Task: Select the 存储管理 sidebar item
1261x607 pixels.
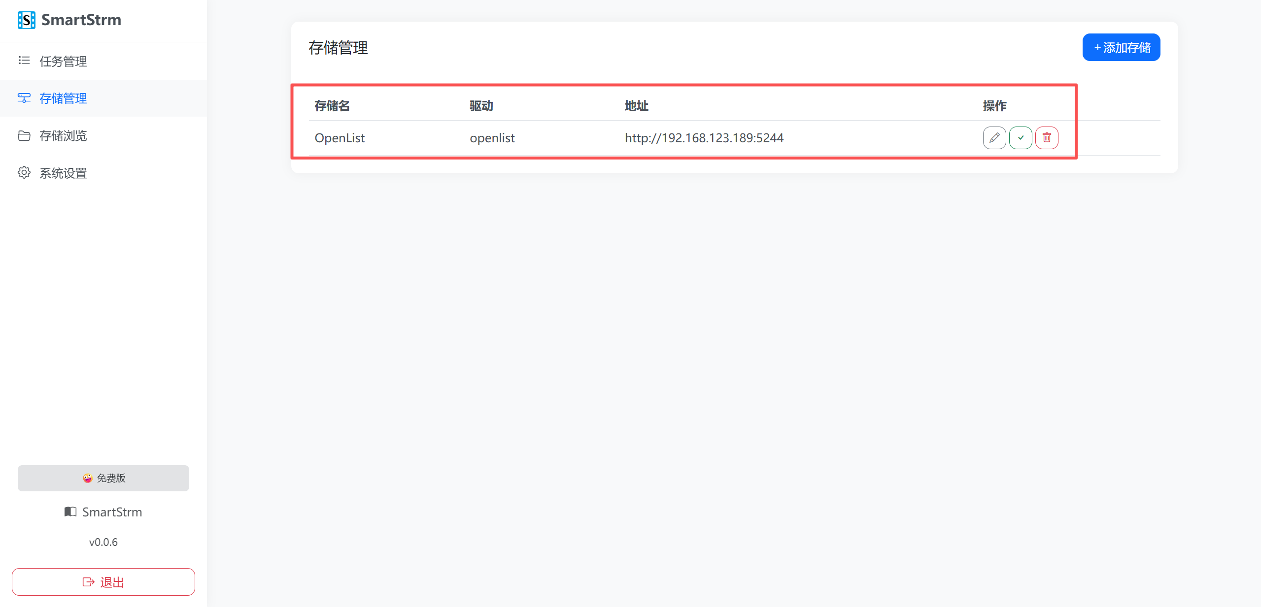Action: click(63, 98)
